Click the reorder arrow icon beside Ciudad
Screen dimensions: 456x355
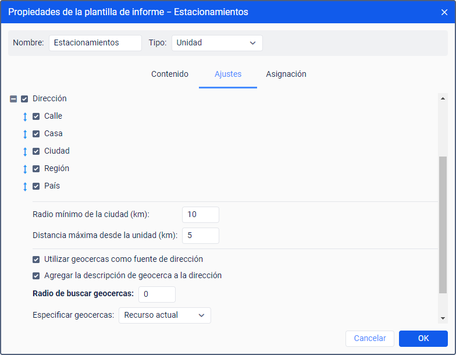pos(25,151)
